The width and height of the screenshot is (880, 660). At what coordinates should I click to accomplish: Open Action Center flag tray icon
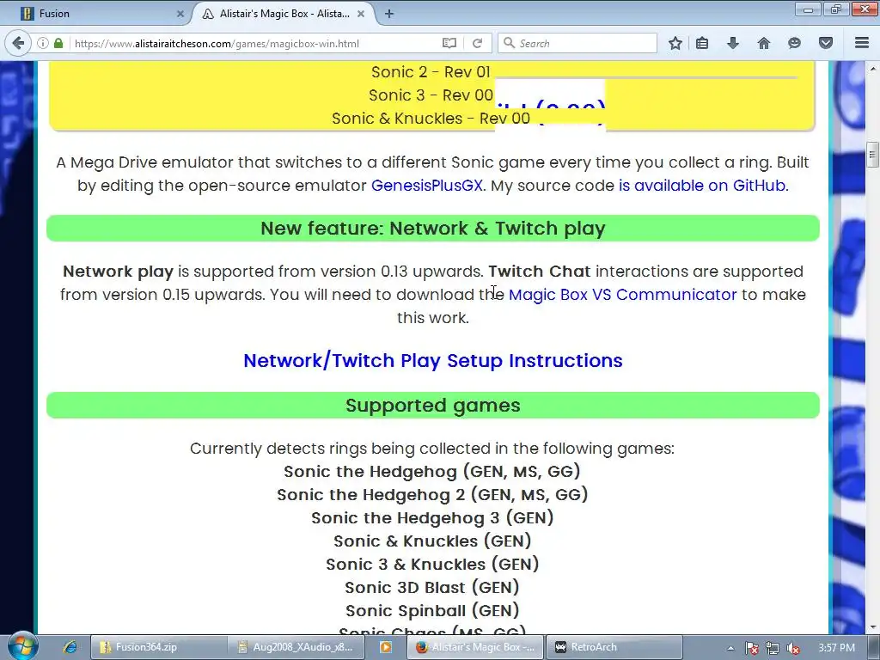click(751, 648)
